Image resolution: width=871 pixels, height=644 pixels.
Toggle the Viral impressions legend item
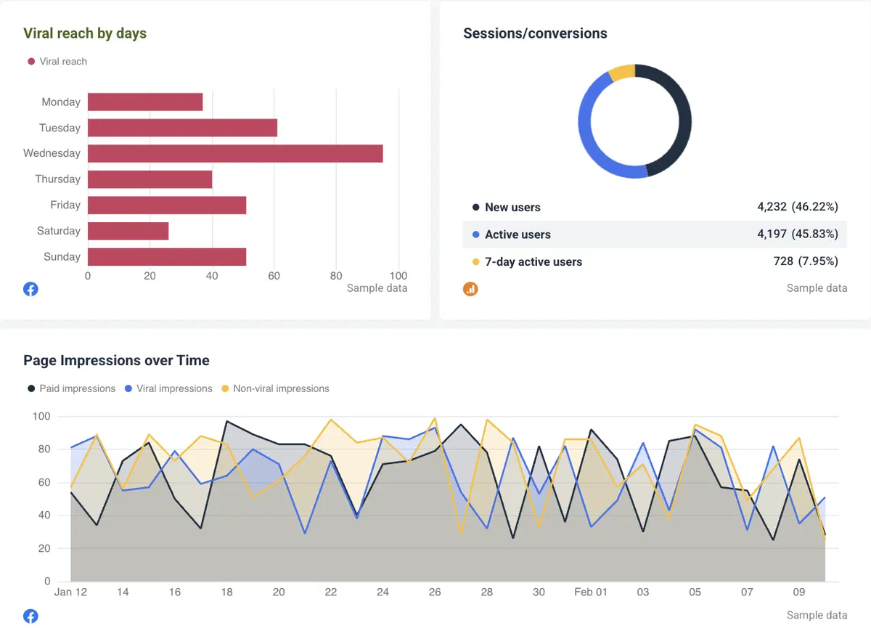pos(168,388)
